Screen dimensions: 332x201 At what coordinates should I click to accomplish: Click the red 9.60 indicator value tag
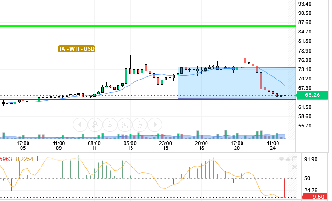[x=316, y=197]
